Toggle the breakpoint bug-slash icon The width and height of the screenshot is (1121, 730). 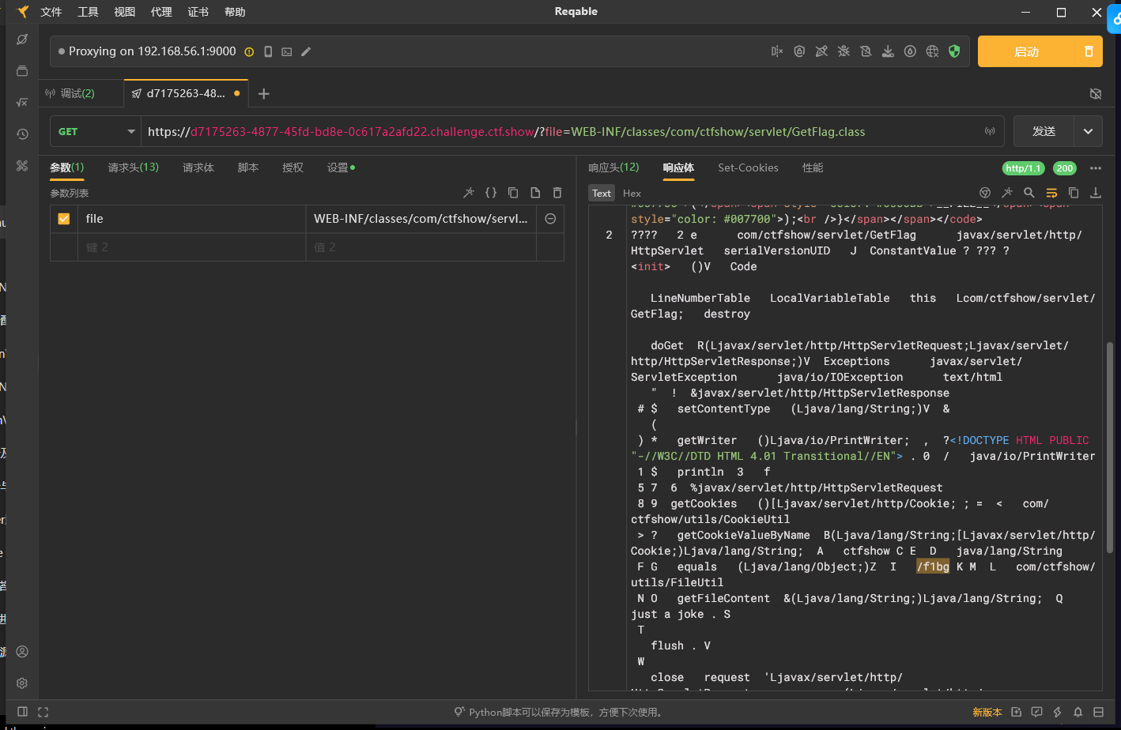click(x=844, y=51)
